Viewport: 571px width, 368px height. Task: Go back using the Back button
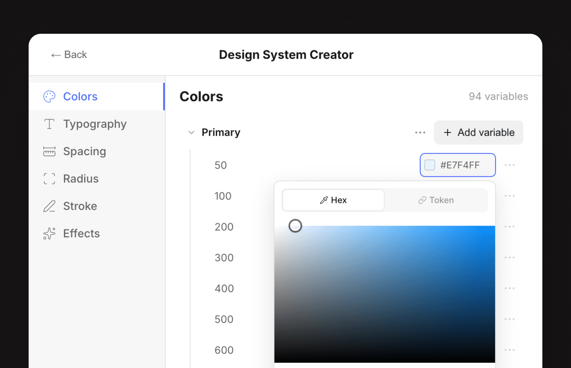point(69,55)
